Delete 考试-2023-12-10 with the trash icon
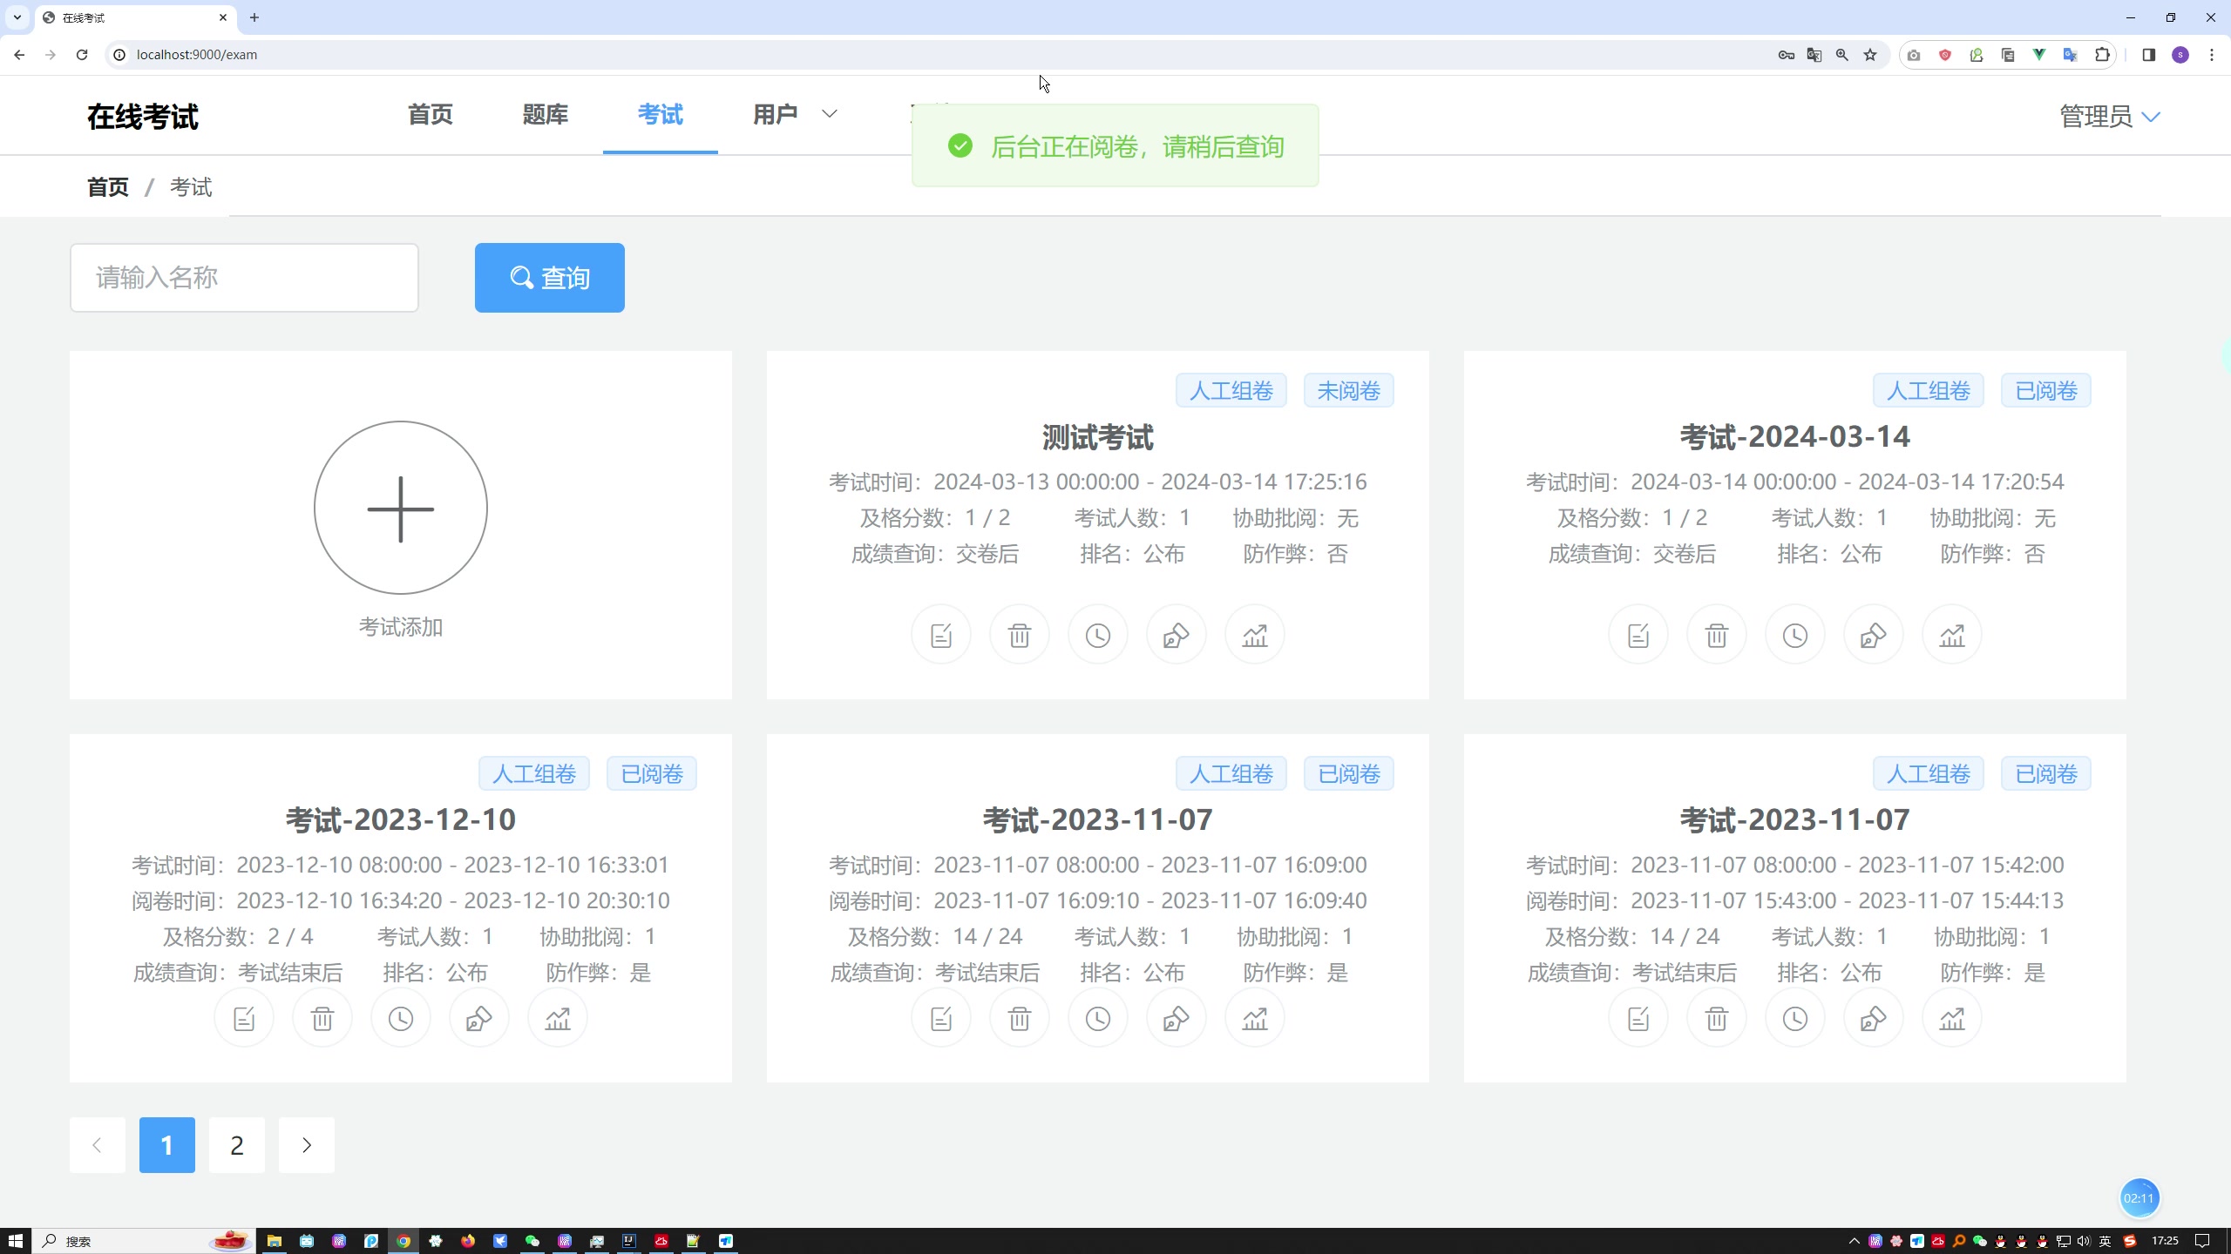The height and width of the screenshot is (1254, 2231). 322,1018
